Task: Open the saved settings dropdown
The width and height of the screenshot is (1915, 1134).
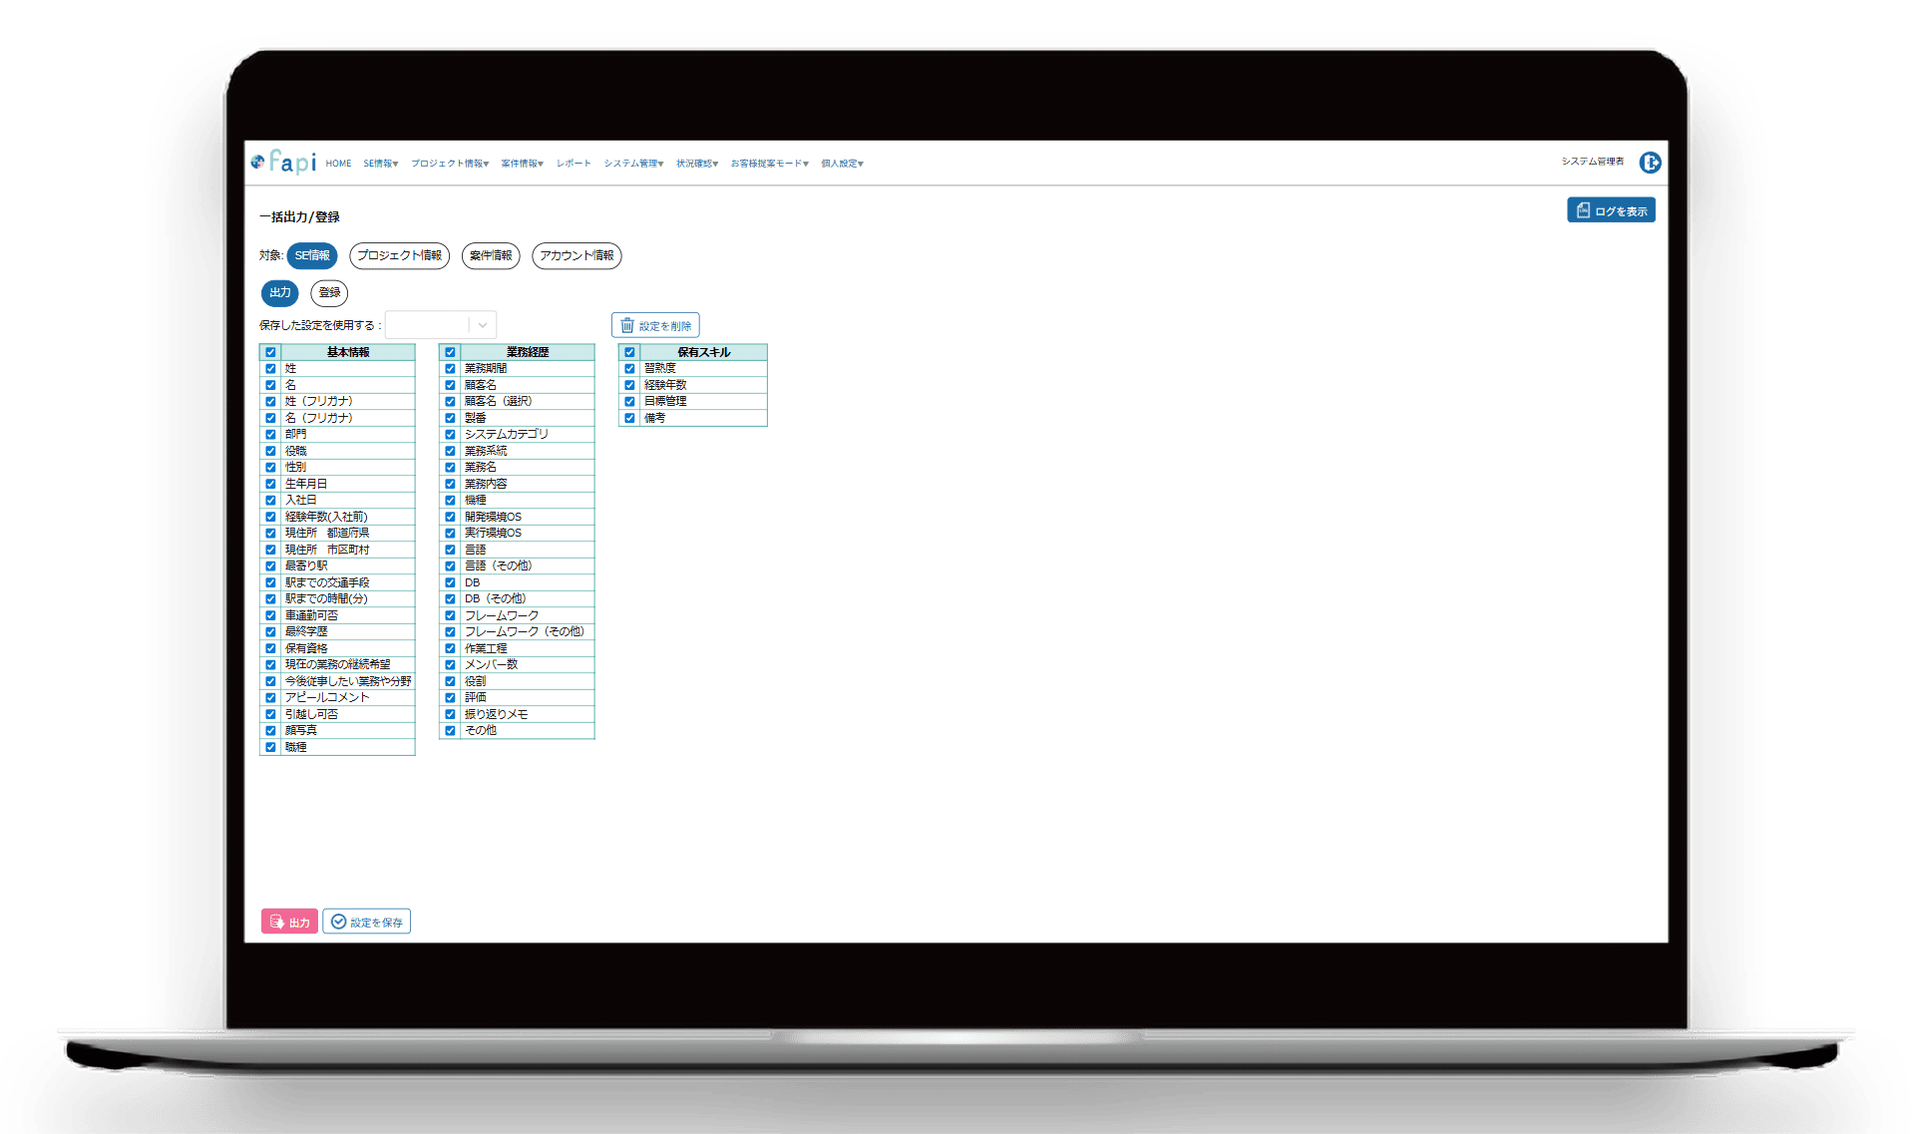Action: click(x=441, y=325)
